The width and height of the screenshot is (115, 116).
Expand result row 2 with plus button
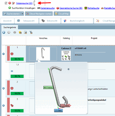pyautogui.click(x=3, y=88)
